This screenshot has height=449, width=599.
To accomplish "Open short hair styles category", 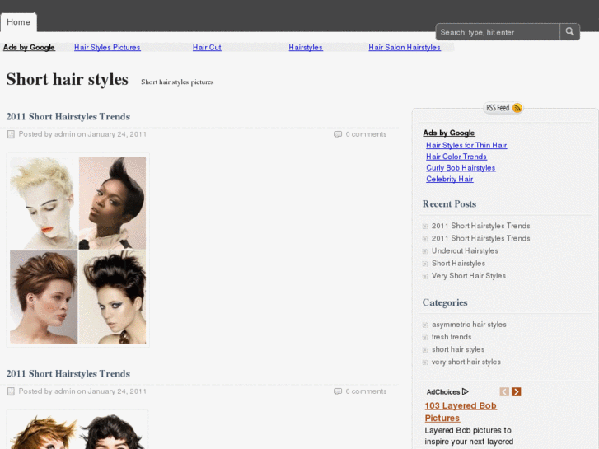I will coord(458,349).
